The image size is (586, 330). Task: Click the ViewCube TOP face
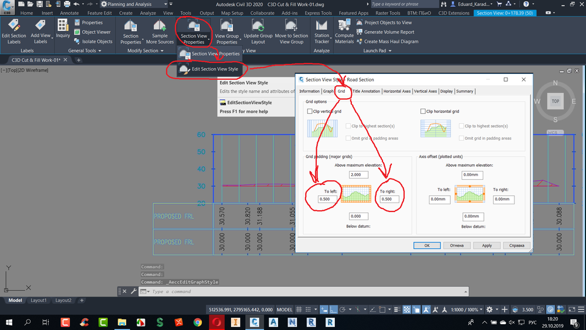click(555, 101)
